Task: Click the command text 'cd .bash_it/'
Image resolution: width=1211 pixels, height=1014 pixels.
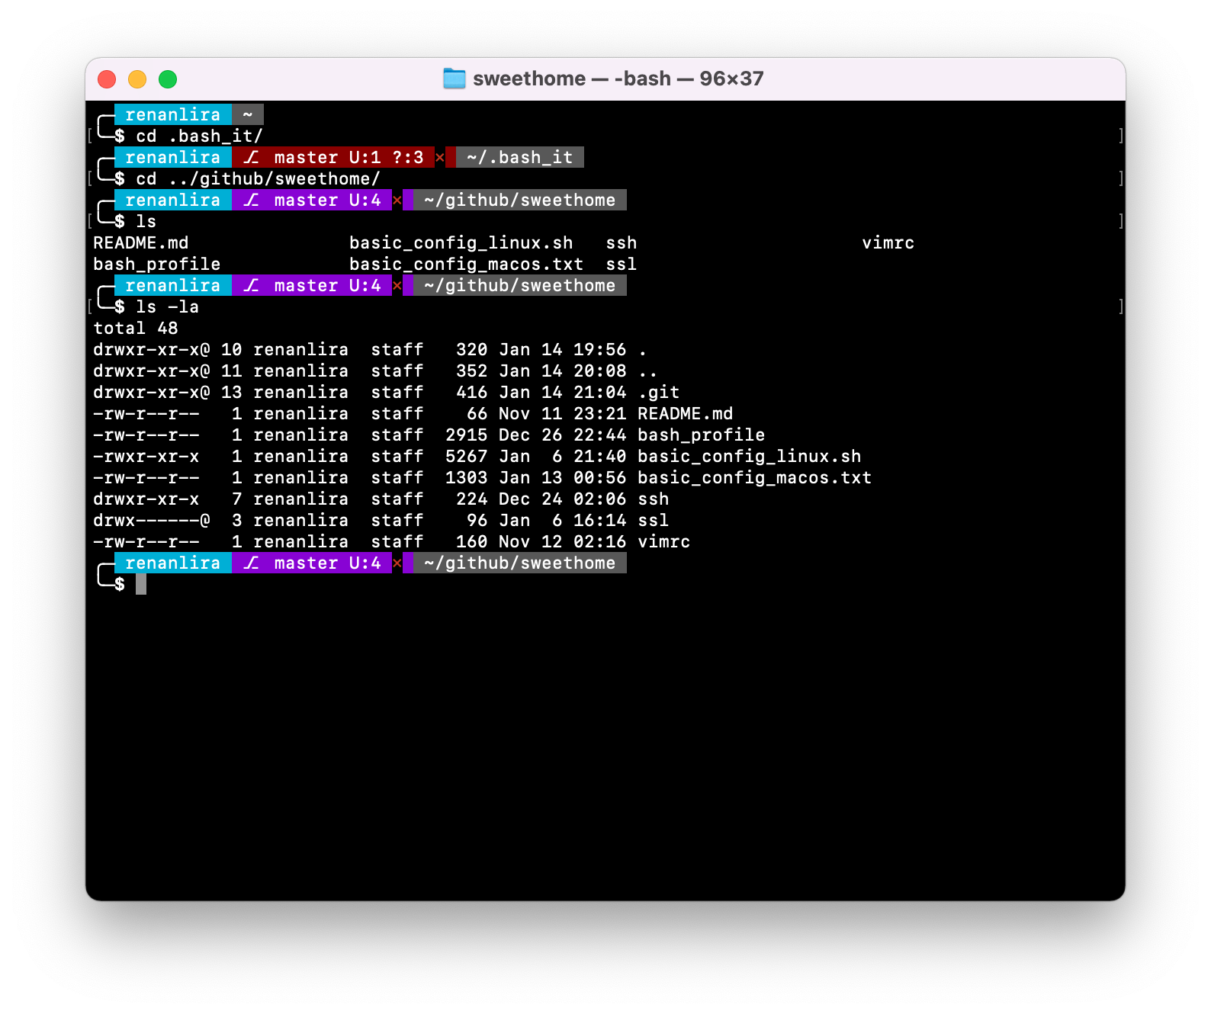Action: (x=199, y=136)
